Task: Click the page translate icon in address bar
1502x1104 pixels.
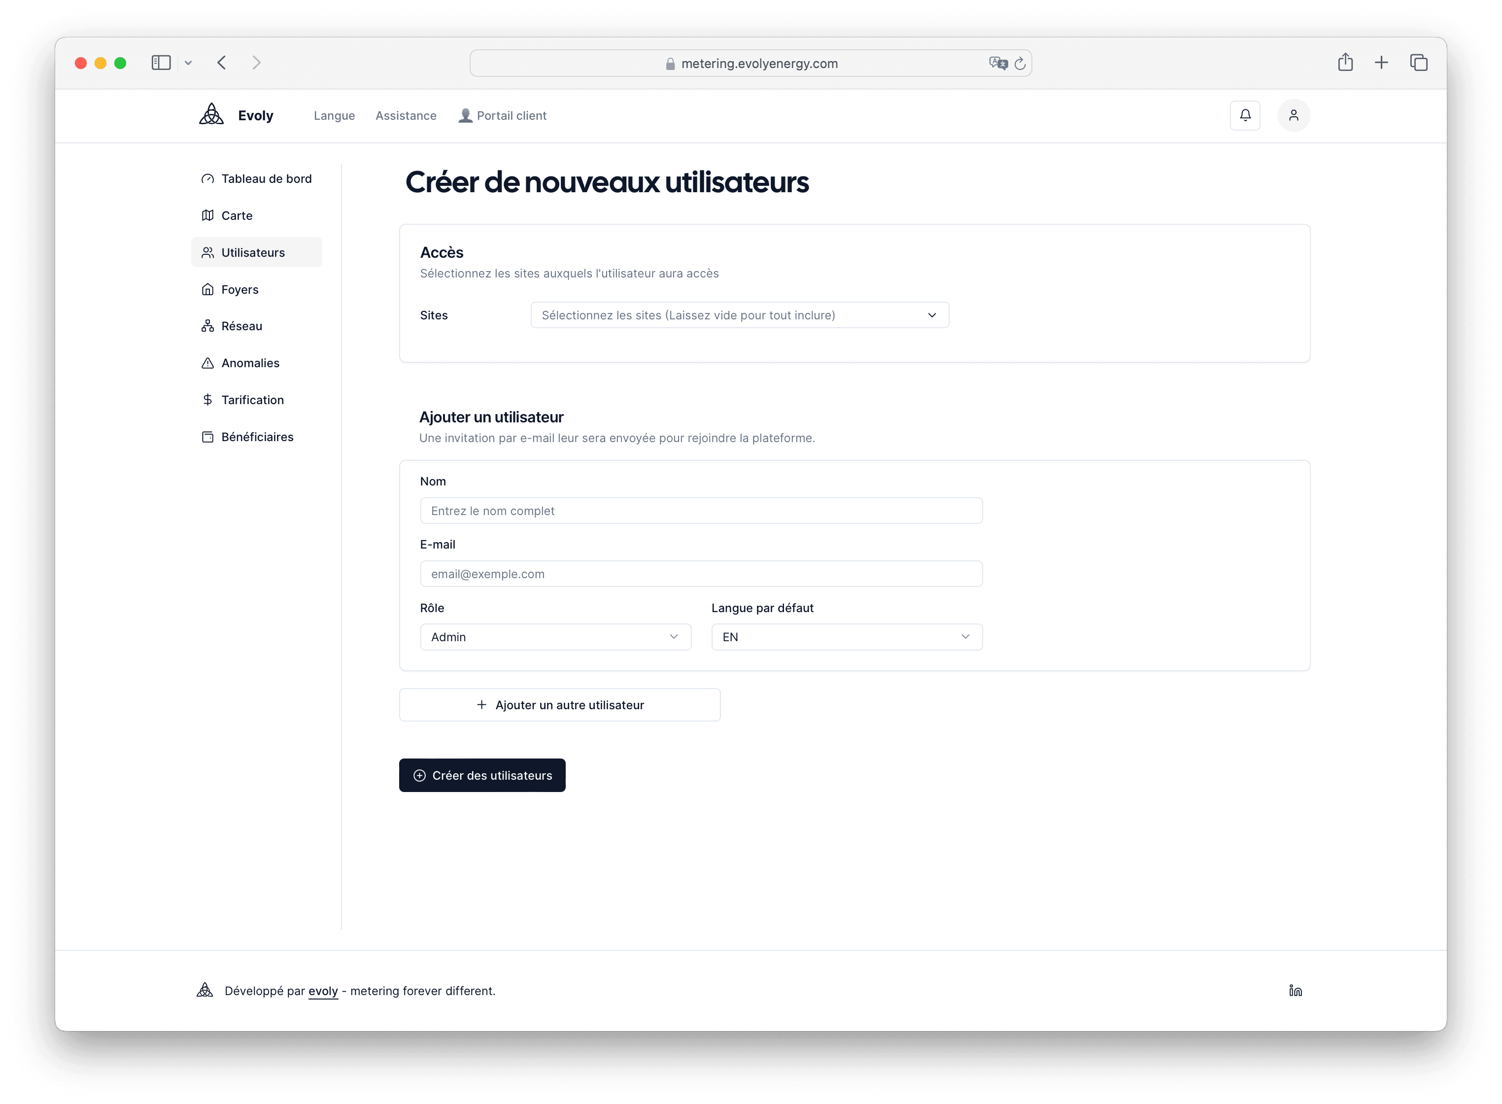Action: click(997, 64)
